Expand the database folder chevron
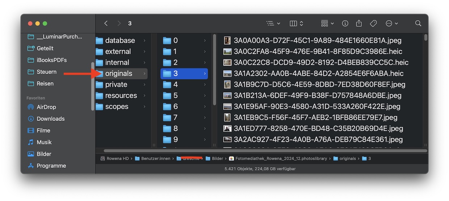Image resolution: width=449 pixels, height=201 pixels. (144, 41)
